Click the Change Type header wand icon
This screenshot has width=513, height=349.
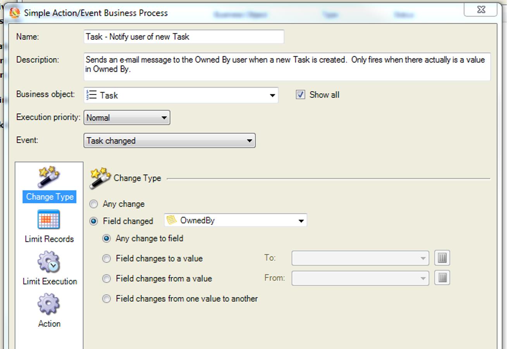[x=100, y=178]
